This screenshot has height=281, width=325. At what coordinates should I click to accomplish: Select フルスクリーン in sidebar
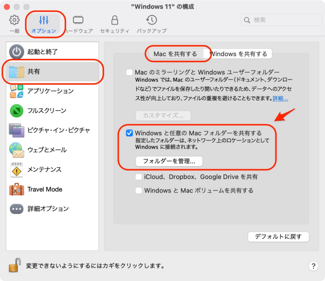click(52, 111)
